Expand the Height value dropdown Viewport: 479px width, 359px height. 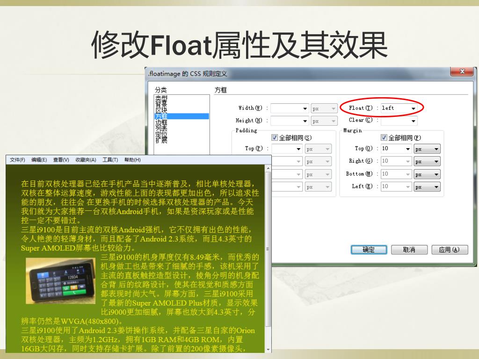(305, 121)
